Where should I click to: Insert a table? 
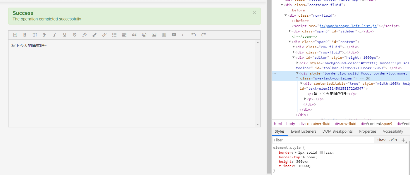coord(164,35)
